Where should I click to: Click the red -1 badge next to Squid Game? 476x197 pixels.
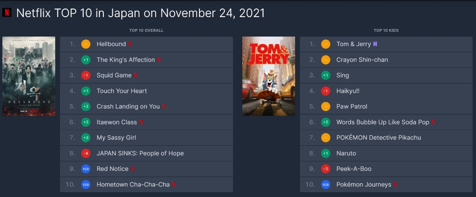[x=86, y=75]
